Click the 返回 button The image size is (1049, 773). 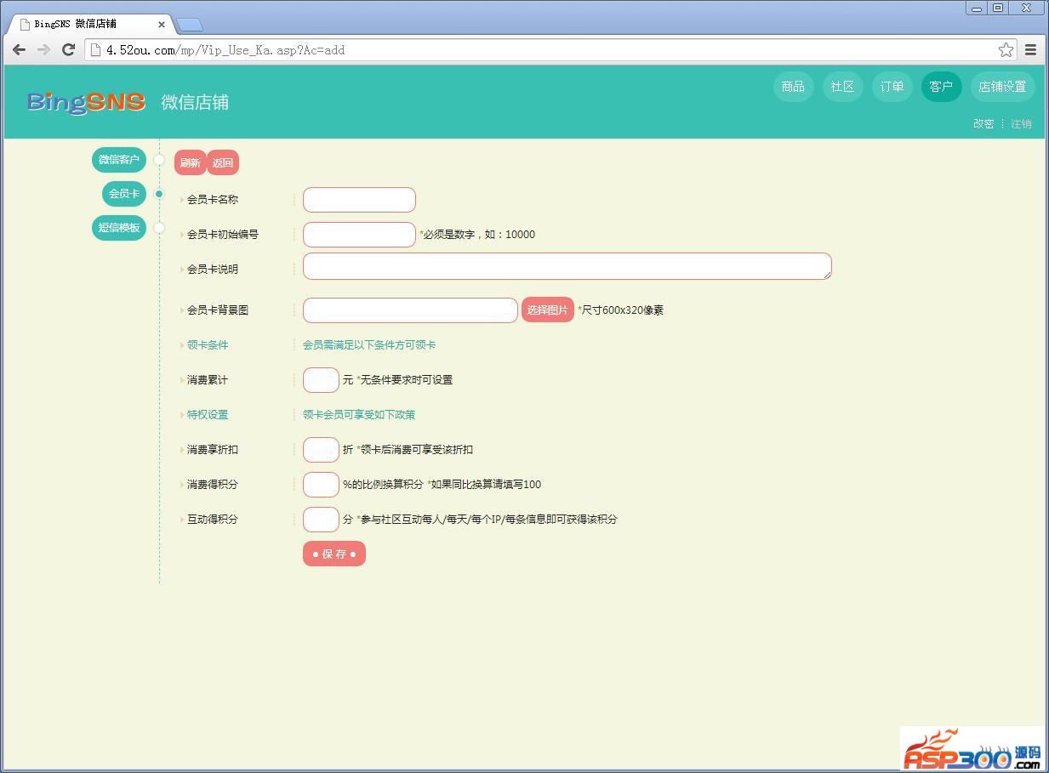[223, 163]
